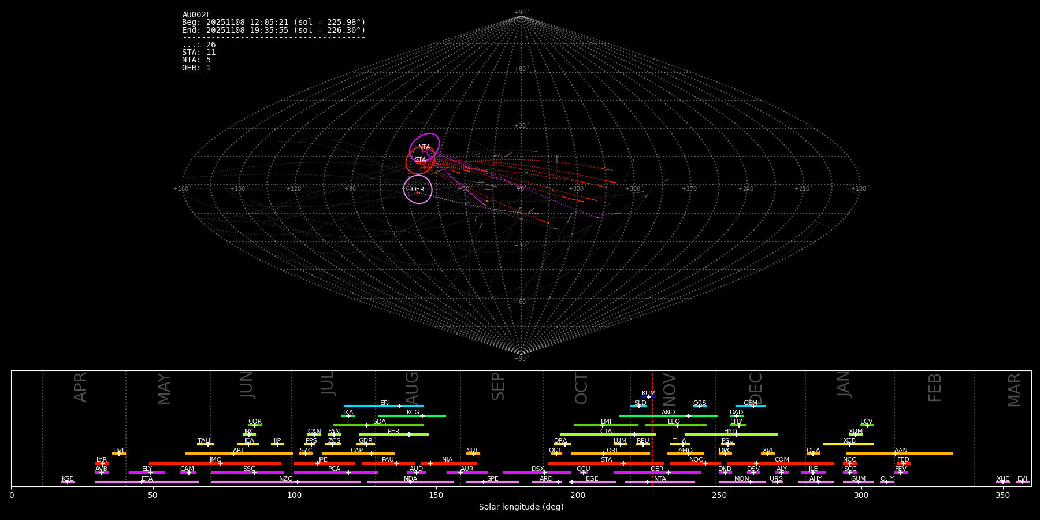This screenshot has height=520, width=1040.
Task: Click the AU002F station title text
Action: [196, 15]
